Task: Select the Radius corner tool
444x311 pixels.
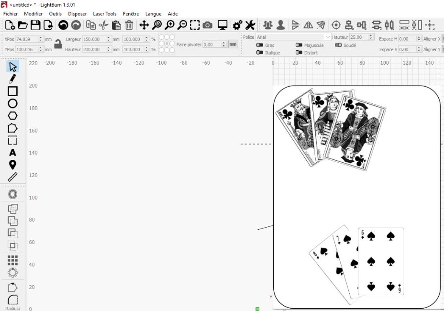Action: [12, 300]
